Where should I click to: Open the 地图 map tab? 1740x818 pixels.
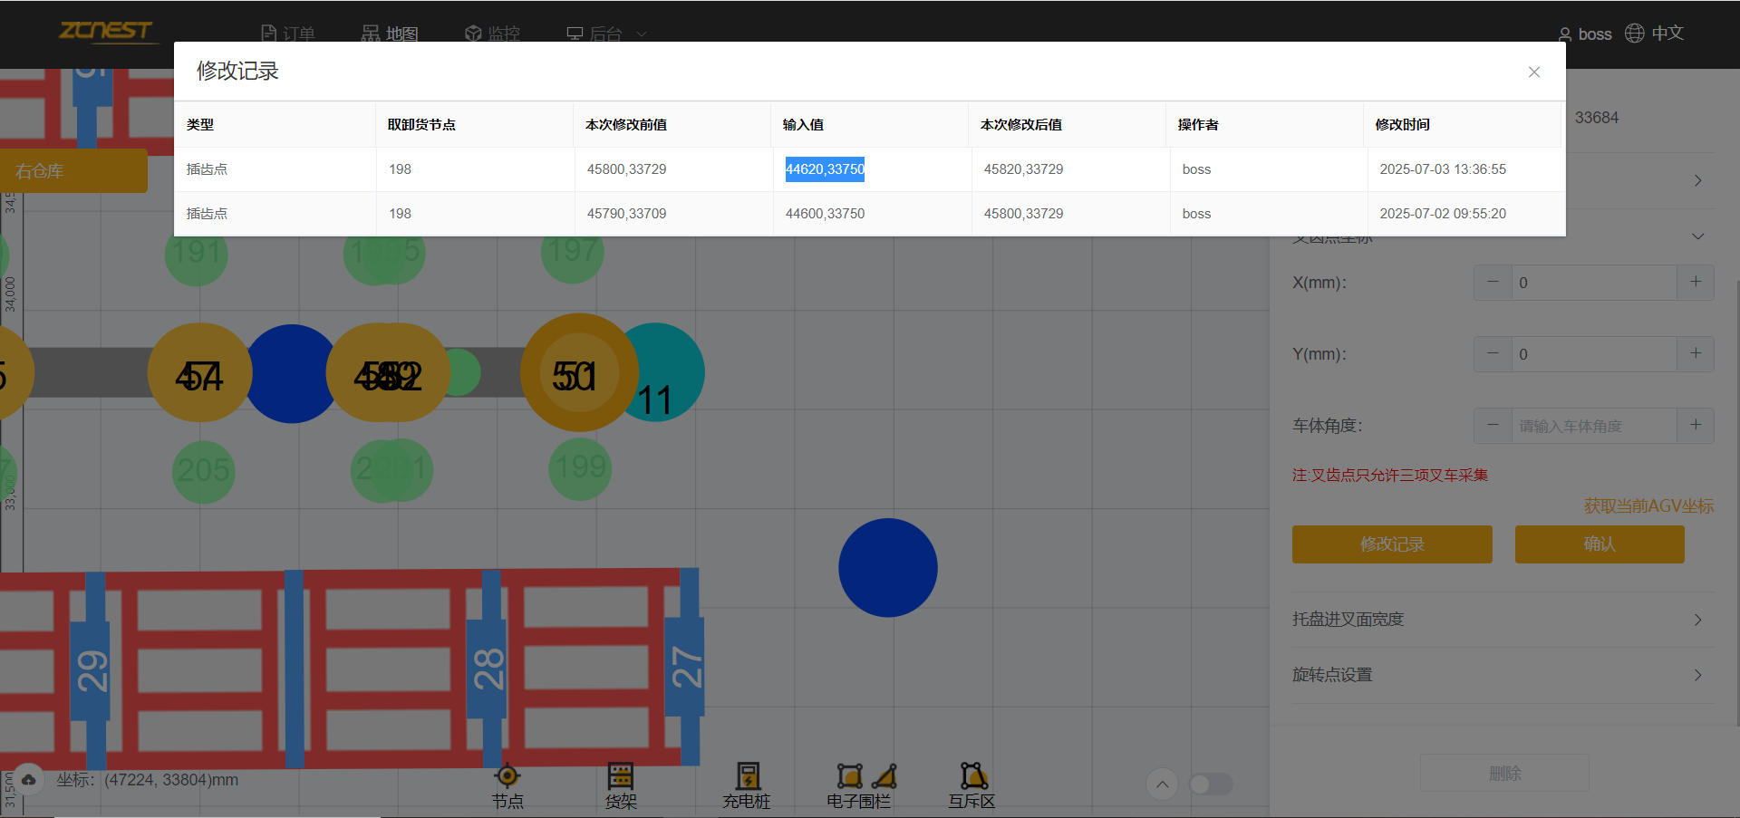(x=391, y=34)
